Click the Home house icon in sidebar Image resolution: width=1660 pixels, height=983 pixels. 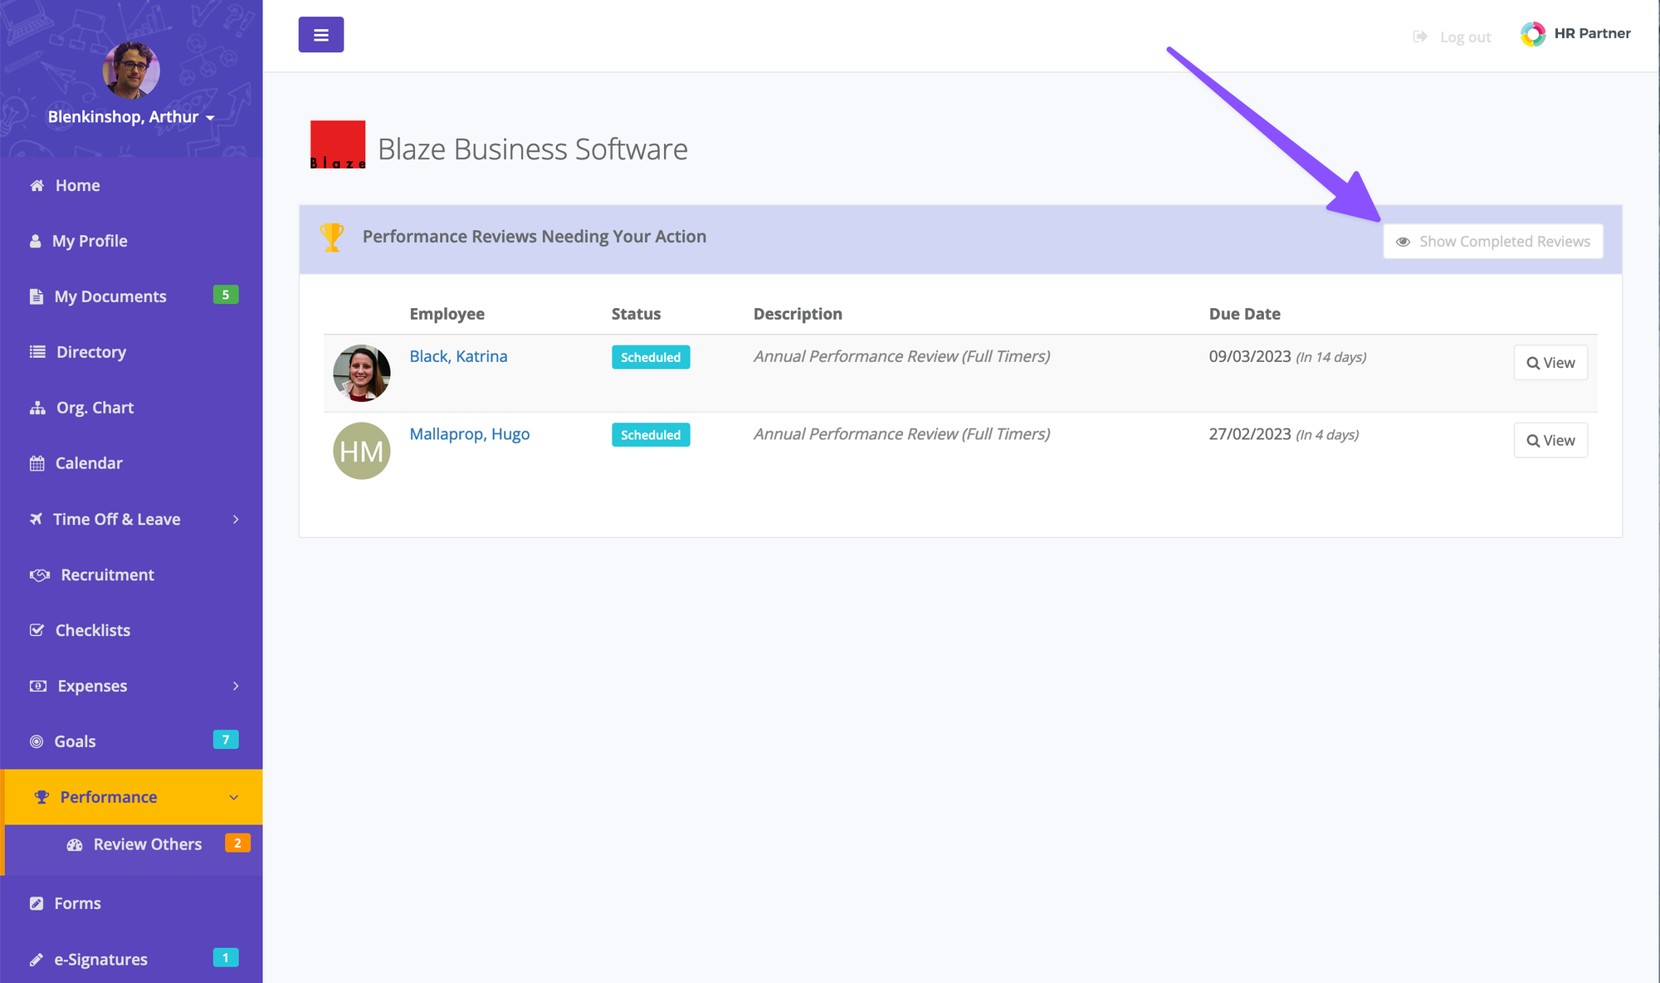[37, 186]
